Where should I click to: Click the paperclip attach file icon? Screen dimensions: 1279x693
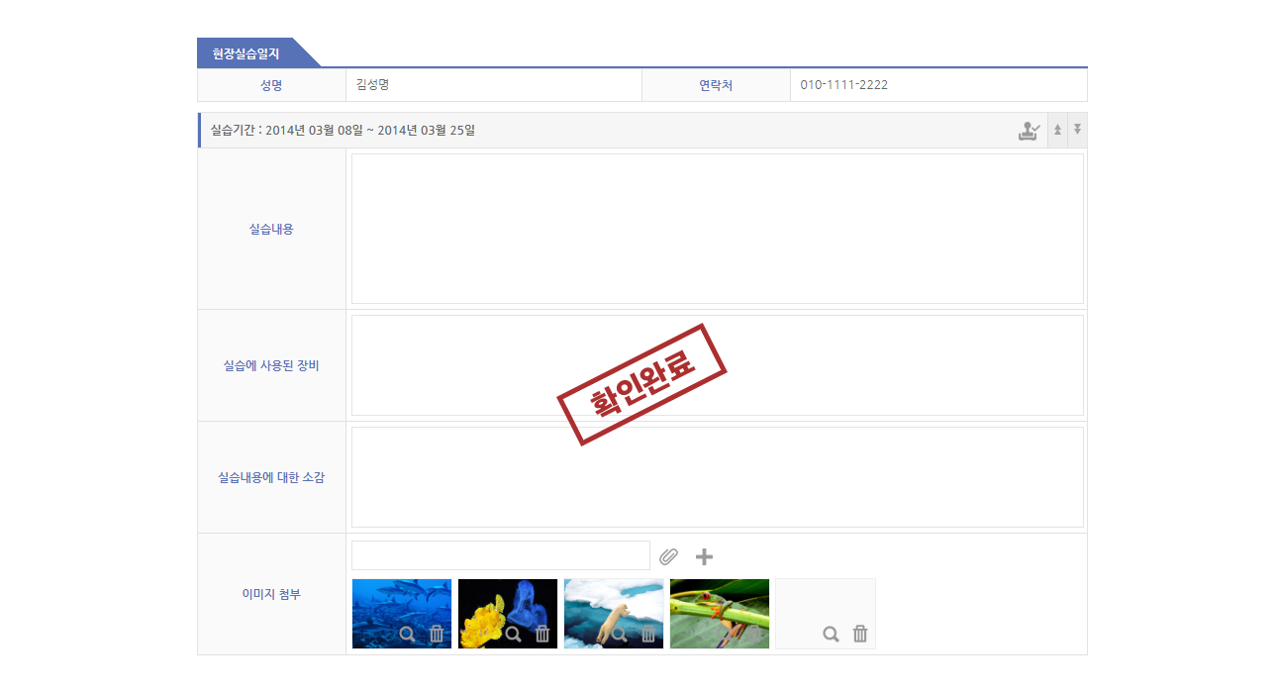click(x=669, y=556)
